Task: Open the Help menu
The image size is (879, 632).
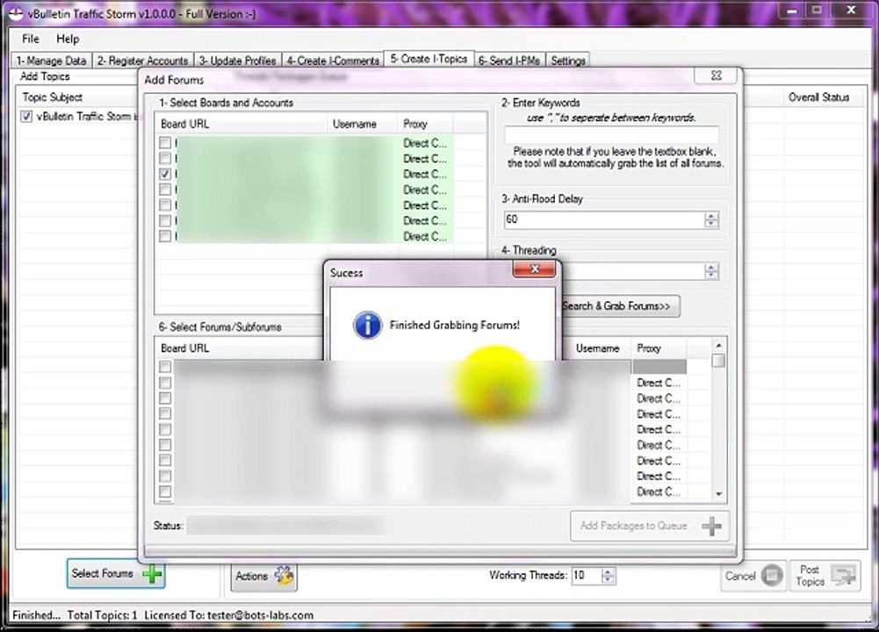Action: [x=68, y=39]
